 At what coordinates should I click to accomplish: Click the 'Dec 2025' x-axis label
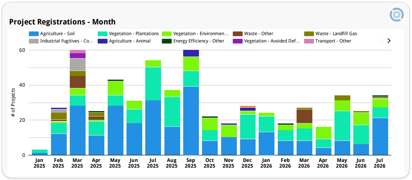[x=247, y=163]
